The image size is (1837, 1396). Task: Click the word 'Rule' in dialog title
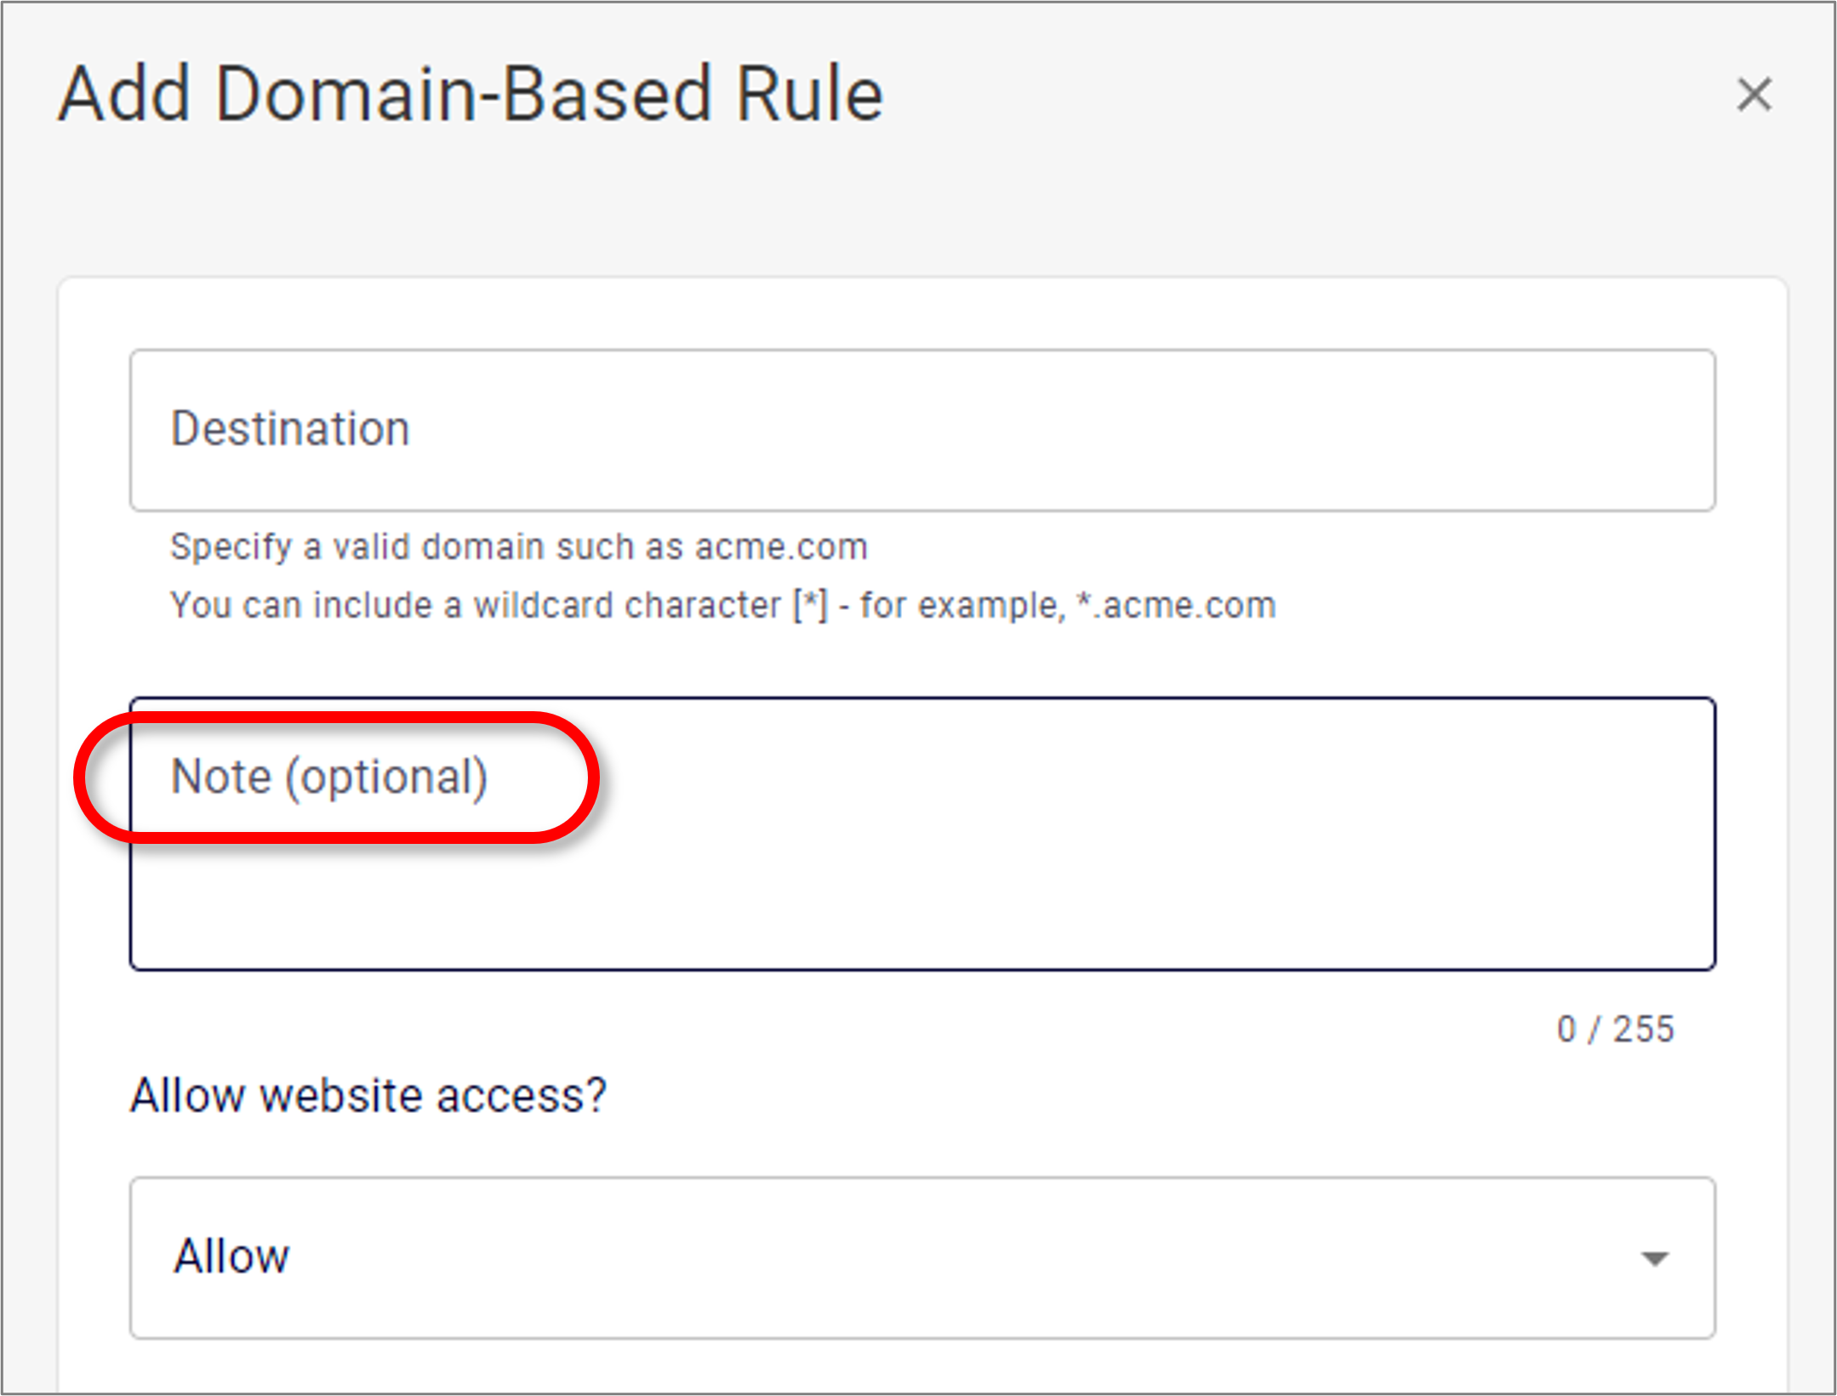tap(808, 94)
